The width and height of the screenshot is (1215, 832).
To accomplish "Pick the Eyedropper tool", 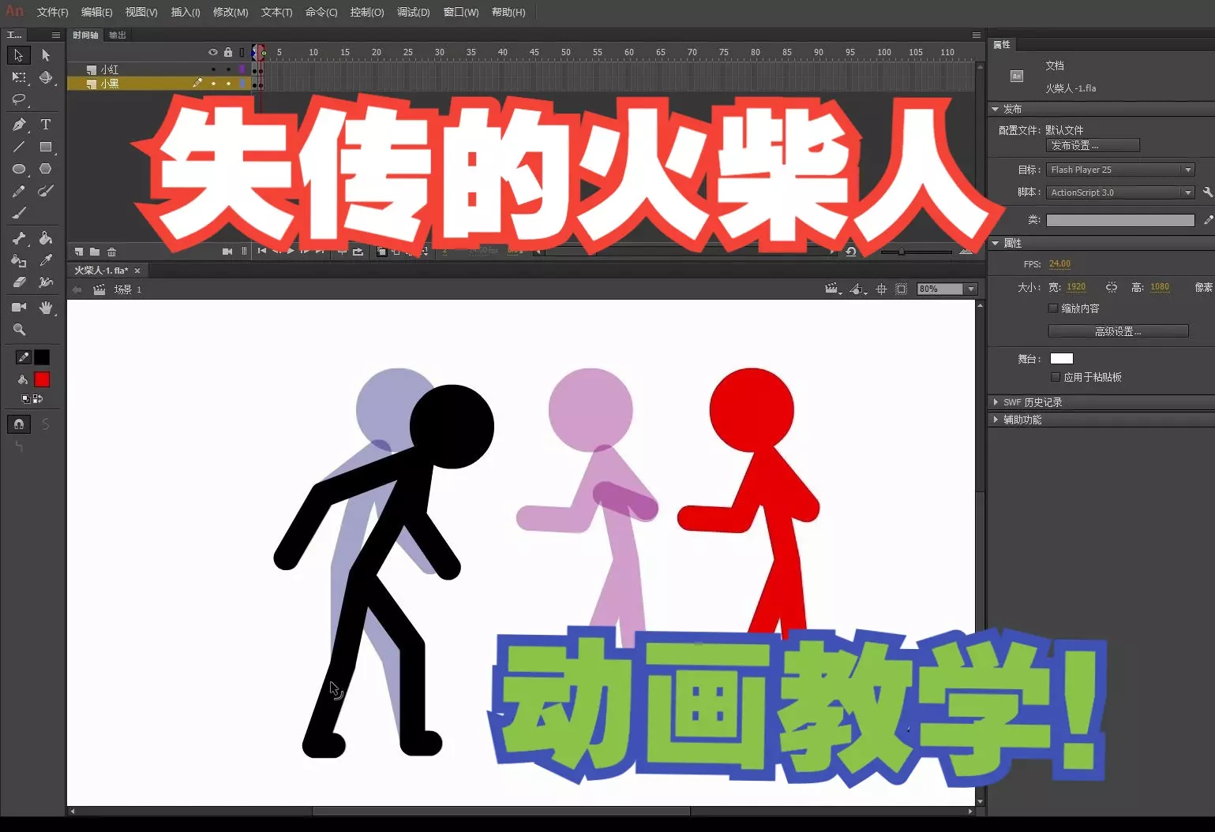I will pos(46,260).
